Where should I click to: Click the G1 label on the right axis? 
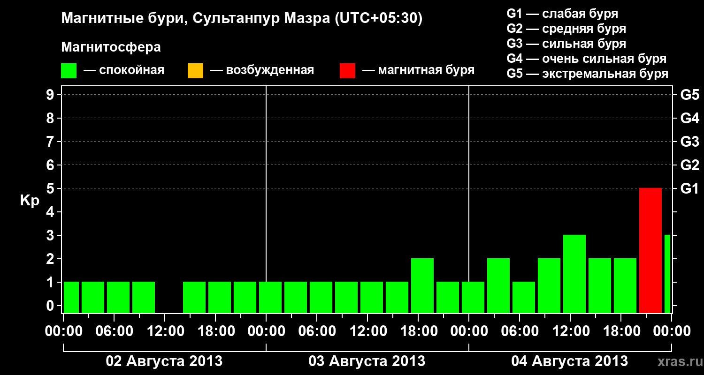pyautogui.click(x=689, y=188)
